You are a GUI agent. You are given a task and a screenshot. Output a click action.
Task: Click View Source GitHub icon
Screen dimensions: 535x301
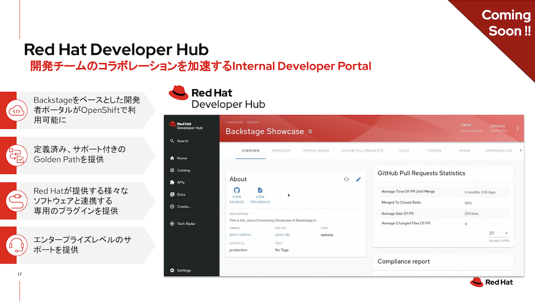tap(237, 190)
